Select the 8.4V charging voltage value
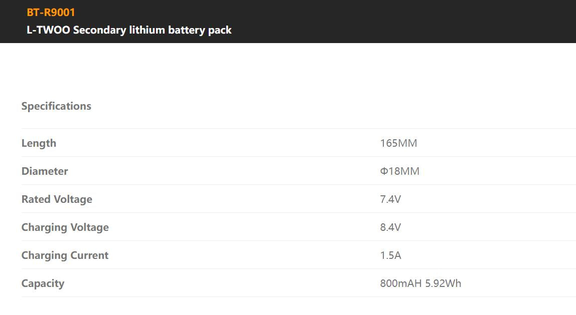 coord(390,227)
